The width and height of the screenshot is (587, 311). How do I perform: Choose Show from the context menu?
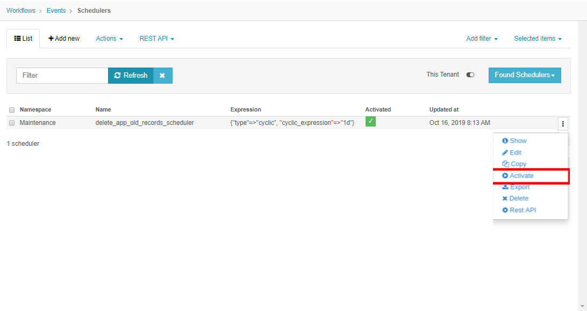[514, 140]
